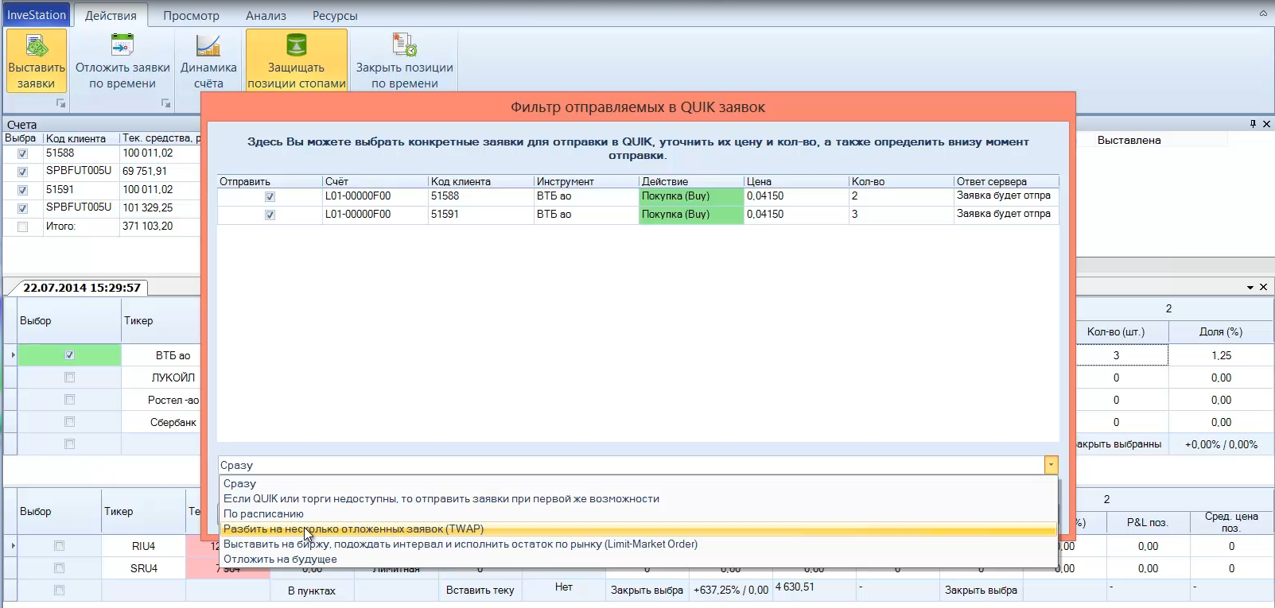Collapse the ribbon with the top-right chevron

1263,14
